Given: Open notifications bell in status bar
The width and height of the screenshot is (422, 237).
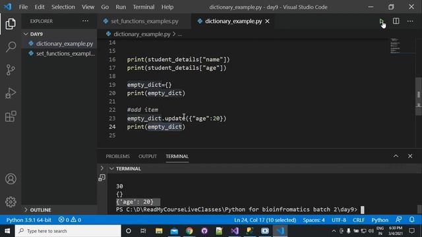Looking at the screenshot, I should (411, 220).
